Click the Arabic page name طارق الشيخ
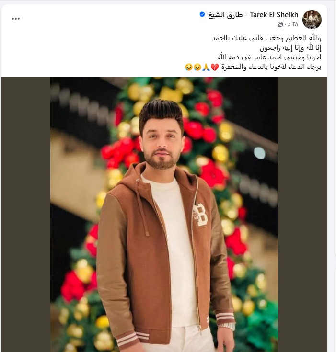This screenshot has width=336, height=352. tap(225, 15)
